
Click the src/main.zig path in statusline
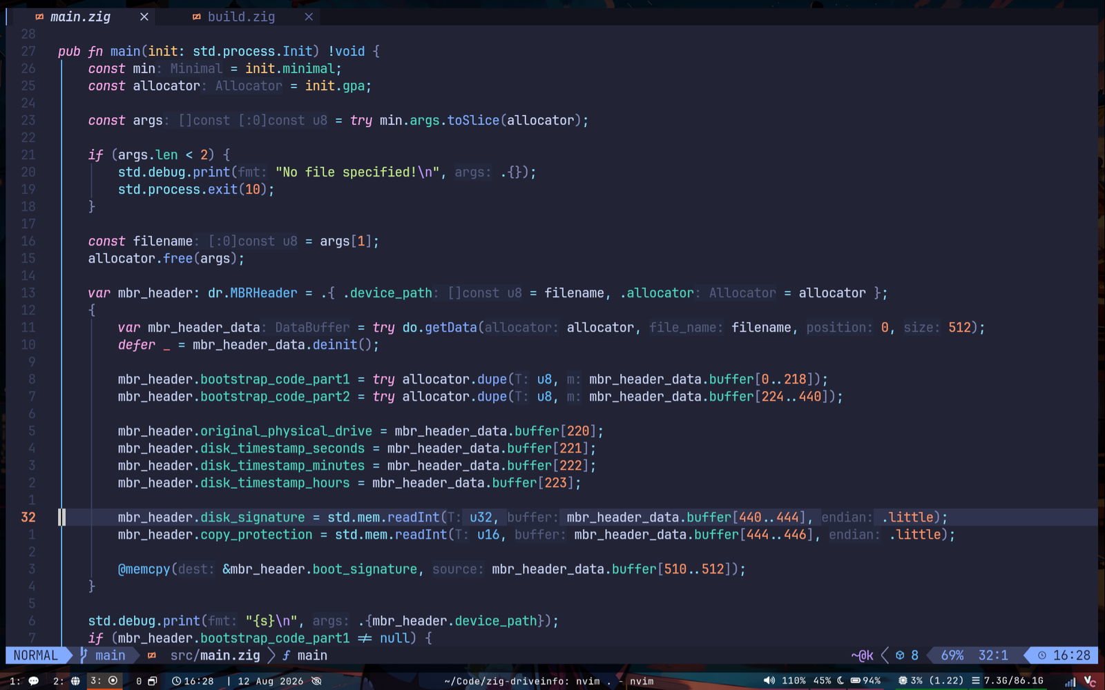pyautogui.click(x=215, y=655)
